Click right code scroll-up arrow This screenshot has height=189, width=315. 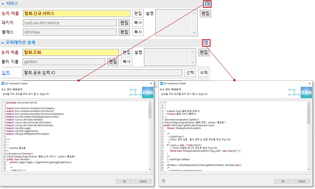coord(309,103)
